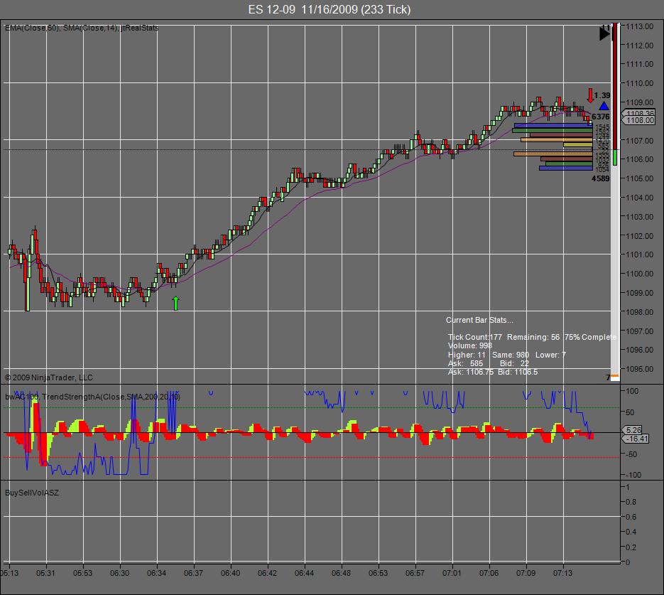
Task: Click the 07:01 time axis label
Action: pos(452,573)
